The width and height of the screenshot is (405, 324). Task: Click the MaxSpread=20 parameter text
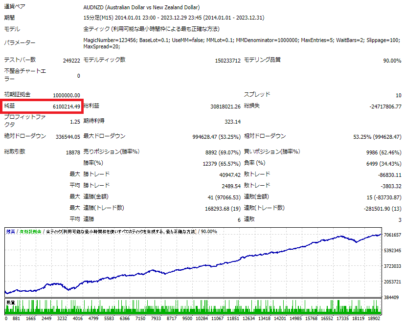click(x=102, y=47)
